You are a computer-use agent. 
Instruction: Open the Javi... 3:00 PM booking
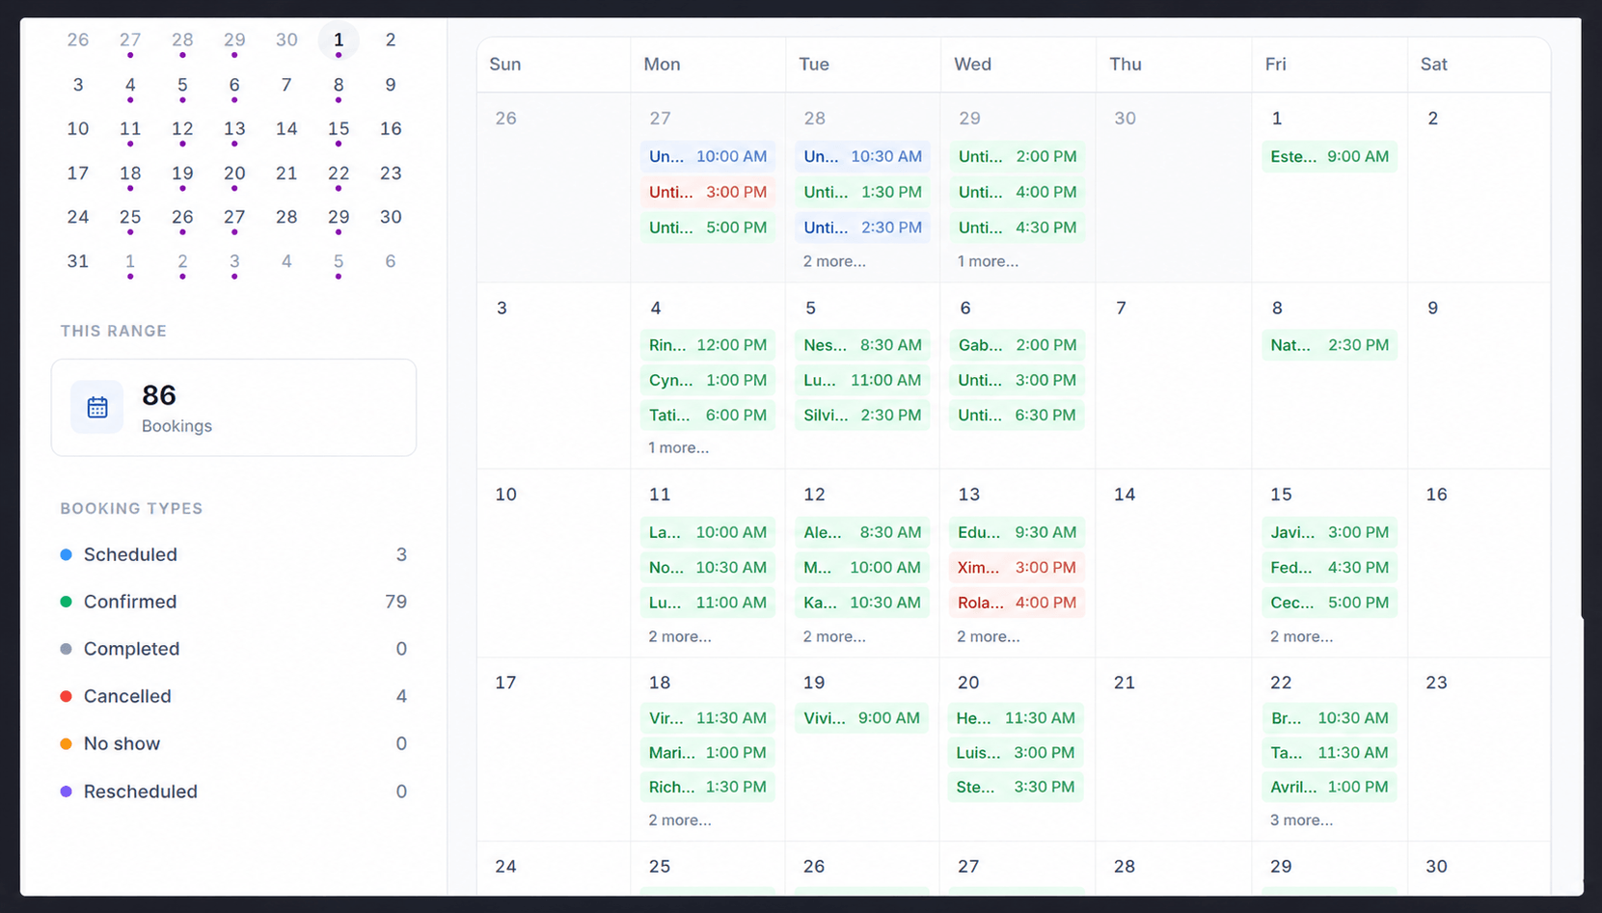click(x=1329, y=532)
